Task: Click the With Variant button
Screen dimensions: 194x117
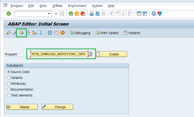Action: click(x=107, y=33)
